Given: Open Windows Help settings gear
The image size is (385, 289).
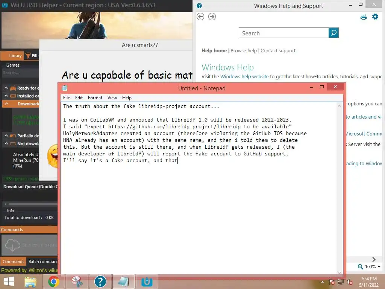Looking at the screenshot, I should [375, 17].
